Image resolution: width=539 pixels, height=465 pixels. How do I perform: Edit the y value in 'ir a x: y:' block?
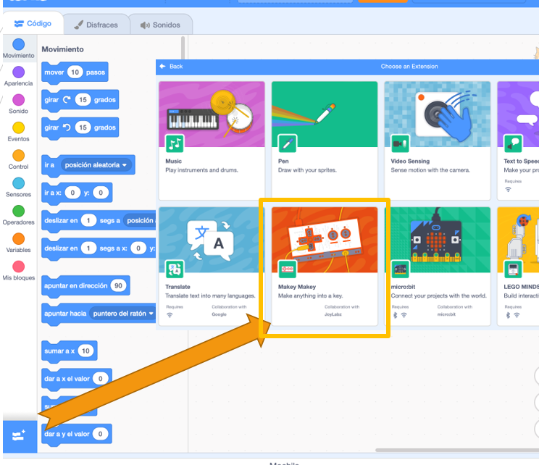point(101,193)
